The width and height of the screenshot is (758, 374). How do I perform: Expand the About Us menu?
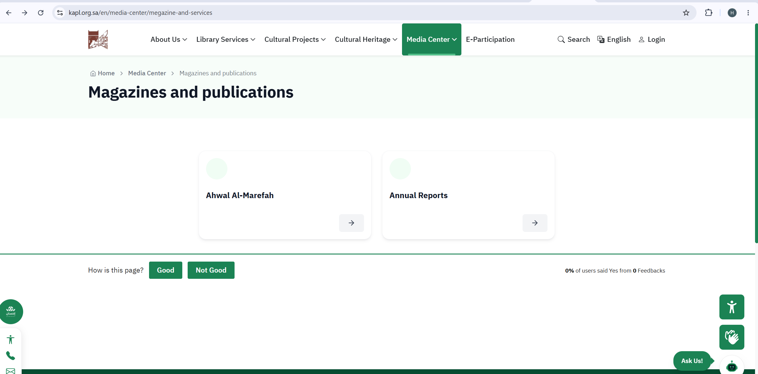(x=169, y=39)
